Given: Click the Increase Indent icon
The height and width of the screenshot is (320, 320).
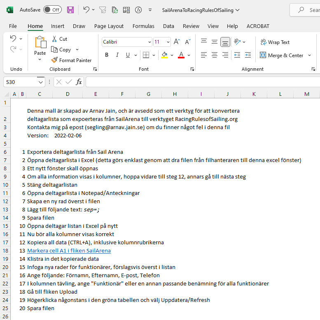Looking at the screenshot, I should (248, 55).
